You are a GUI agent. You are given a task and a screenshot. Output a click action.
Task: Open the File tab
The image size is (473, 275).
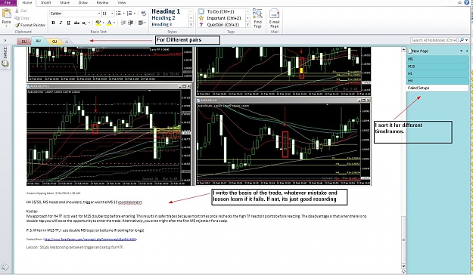8,2
